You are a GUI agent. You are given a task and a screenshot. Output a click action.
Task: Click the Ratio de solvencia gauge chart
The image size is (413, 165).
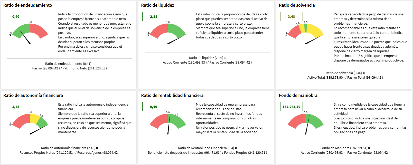click(305, 32)
